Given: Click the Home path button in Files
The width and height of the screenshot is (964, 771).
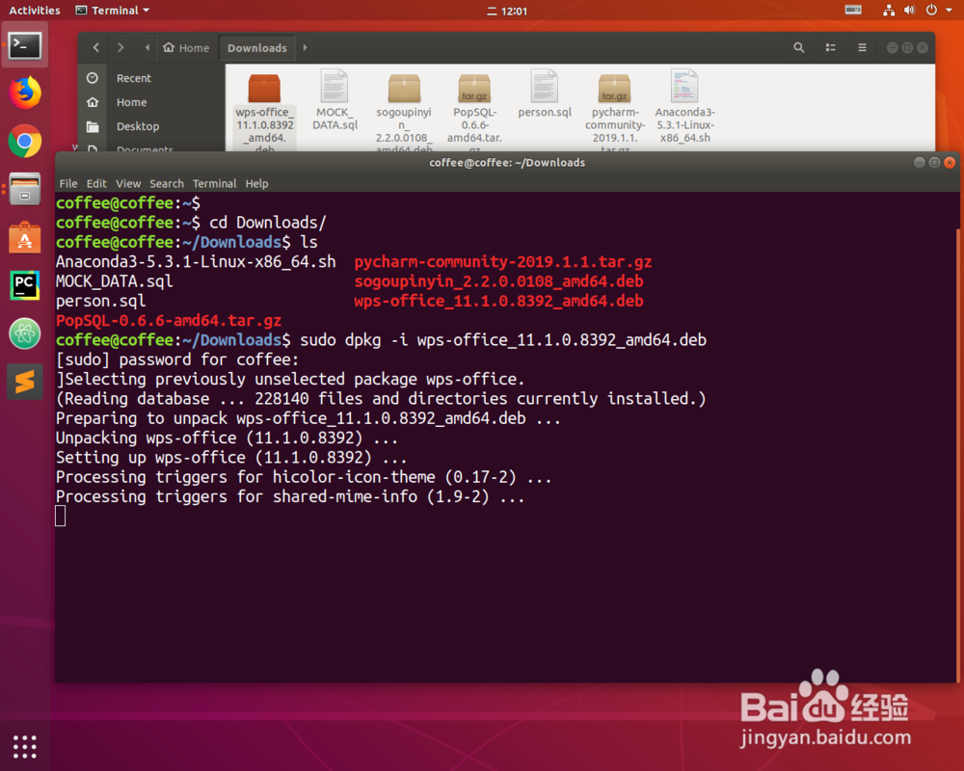Looking at the screenshot, I should [186, 47].
